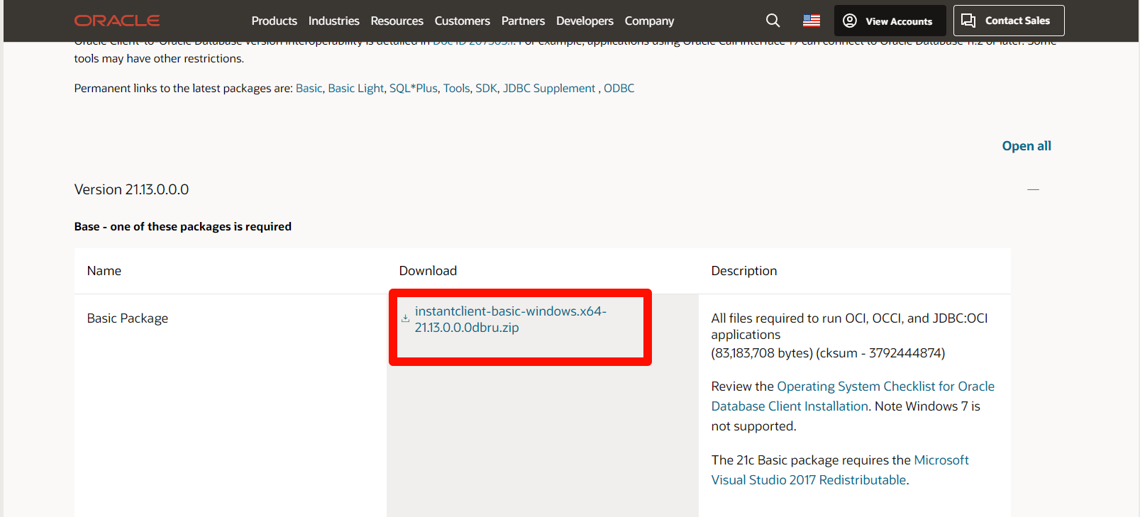Click the View Accounts button
The height and width of the screenshot is (517, 1140).
[x=890, y=21]
